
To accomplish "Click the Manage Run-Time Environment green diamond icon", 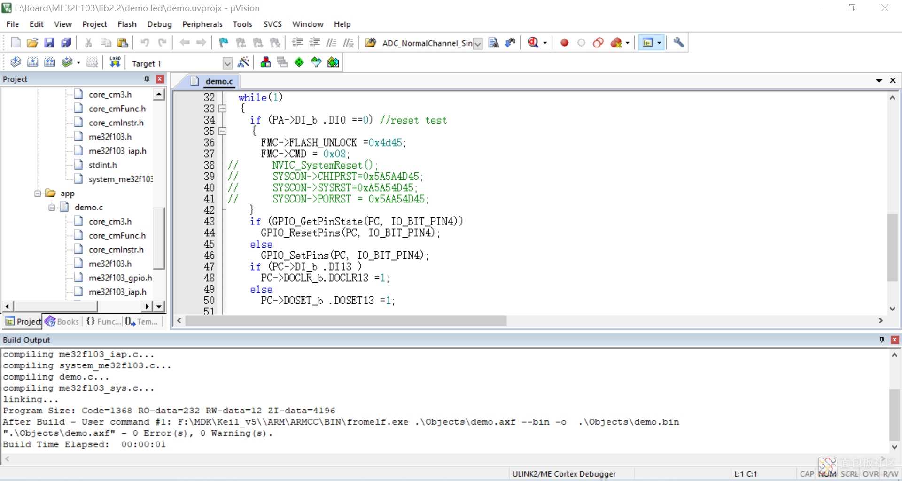I will [x=299, y=62].
